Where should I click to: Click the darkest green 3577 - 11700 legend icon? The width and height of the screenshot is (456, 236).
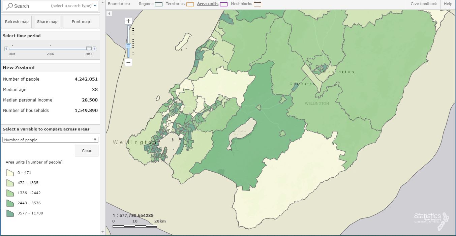point(10,213)
